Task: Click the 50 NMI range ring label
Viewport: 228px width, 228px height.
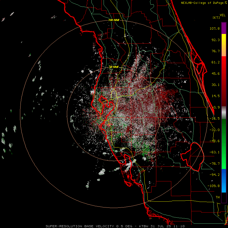Action: point(114,67)
